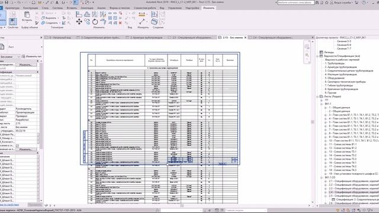Select '1. Трубопроводы' schedule in browser
Viewport: 379px width, 213px height.
335,63
